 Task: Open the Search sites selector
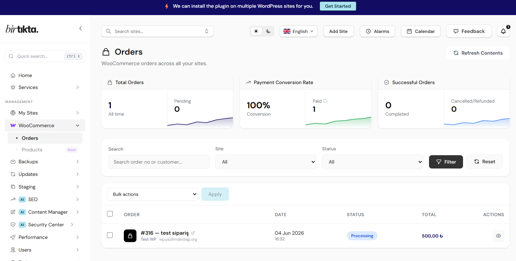[x=158, y=31]
